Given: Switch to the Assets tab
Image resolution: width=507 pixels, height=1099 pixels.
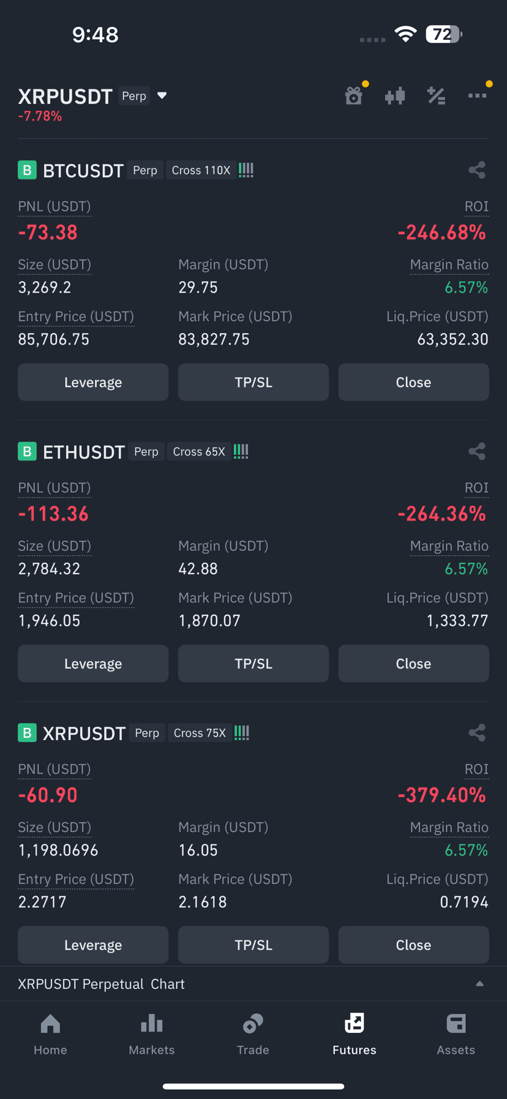Looking at the screenshot, I should click(456, 1035).
